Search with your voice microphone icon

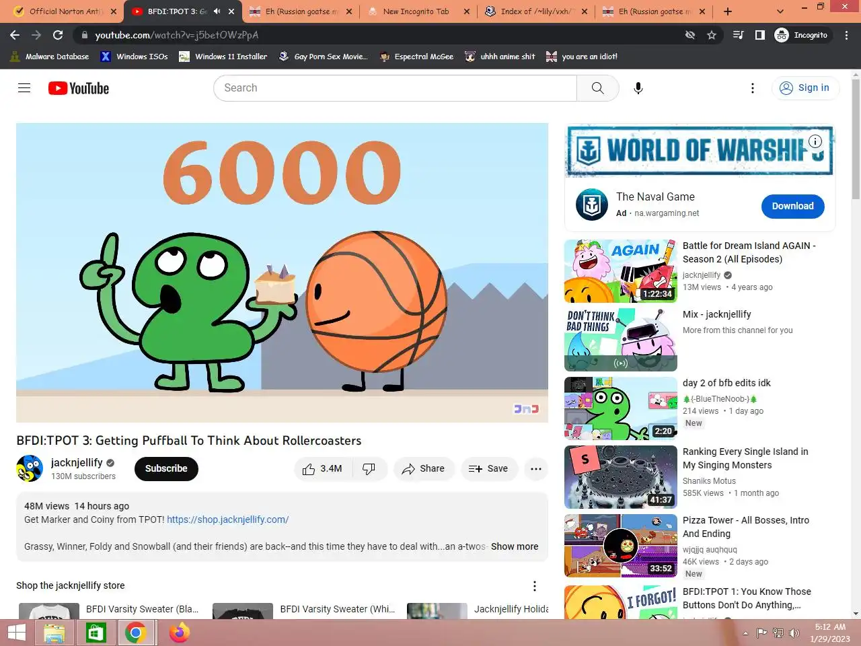point(638,88)
